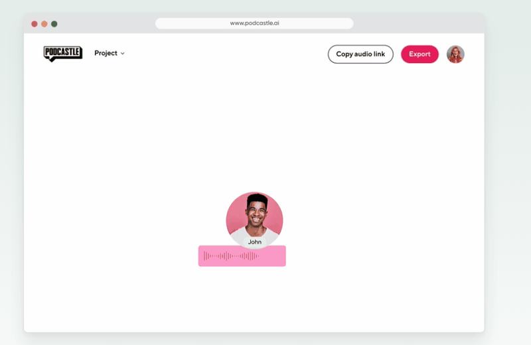Click the red close window dot
531x345 pixels.
(x=35, y=24)
